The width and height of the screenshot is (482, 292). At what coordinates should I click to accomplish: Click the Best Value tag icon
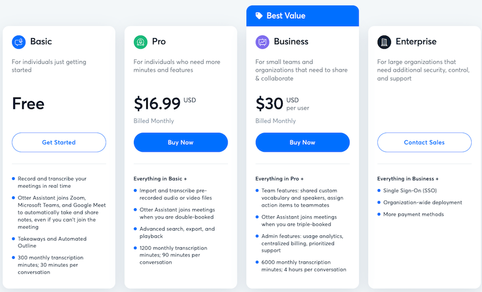coord(259,16)
